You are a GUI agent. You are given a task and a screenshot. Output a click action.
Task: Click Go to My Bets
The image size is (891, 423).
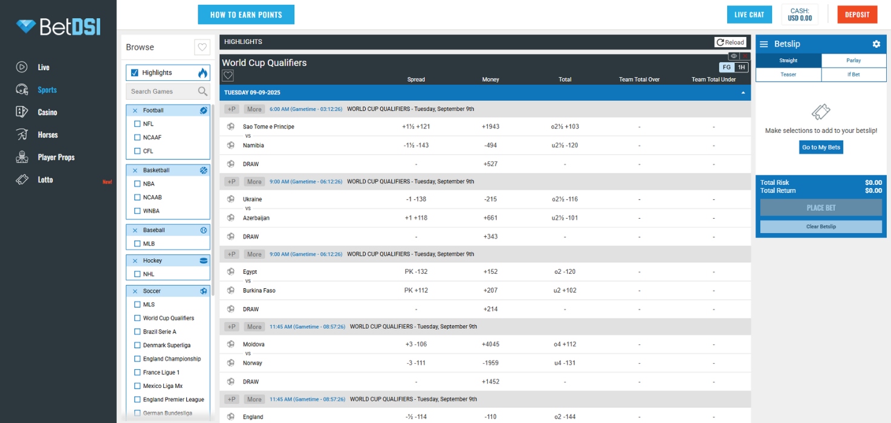point(821,147)
